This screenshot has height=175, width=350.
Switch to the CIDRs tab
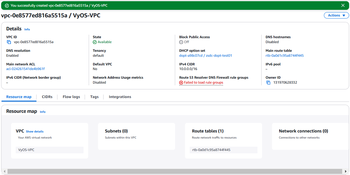[47, 97]
